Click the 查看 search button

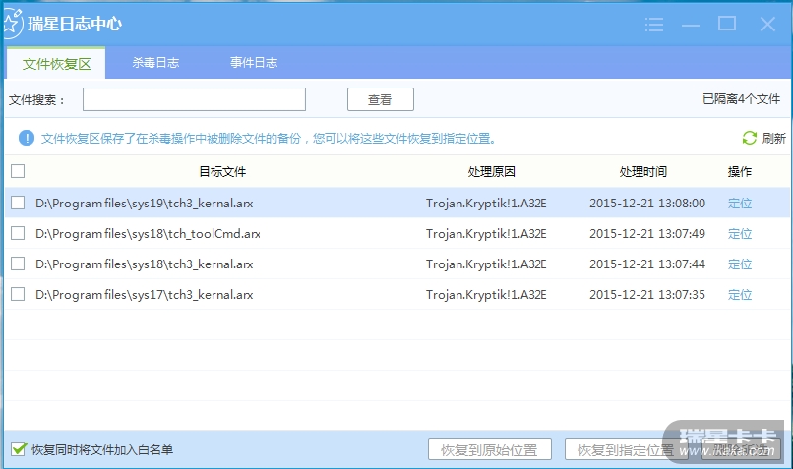point(381,99)
